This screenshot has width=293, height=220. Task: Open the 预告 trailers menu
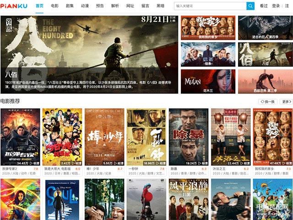click(100, 6)
